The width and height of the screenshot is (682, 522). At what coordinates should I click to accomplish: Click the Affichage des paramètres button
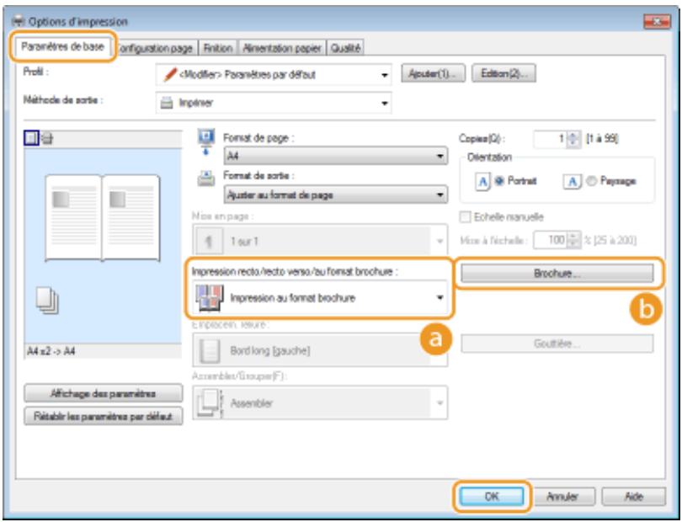[x=103, y=394]
